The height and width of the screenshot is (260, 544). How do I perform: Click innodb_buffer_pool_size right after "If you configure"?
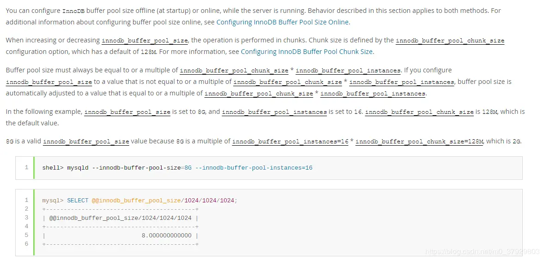48,82
